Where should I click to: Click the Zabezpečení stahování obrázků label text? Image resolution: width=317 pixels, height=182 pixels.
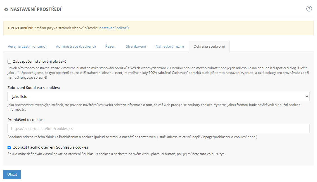[x=40, y=62]
